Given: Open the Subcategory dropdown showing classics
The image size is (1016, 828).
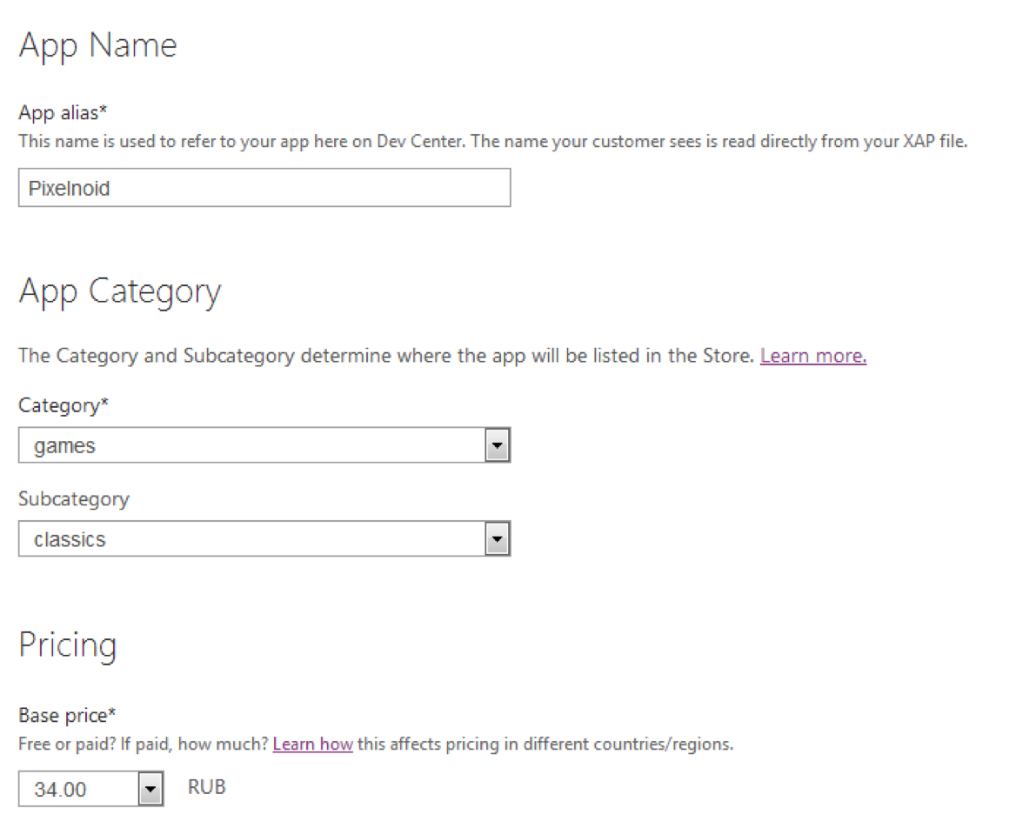Looking at the screenshot, I should [252, 539].
